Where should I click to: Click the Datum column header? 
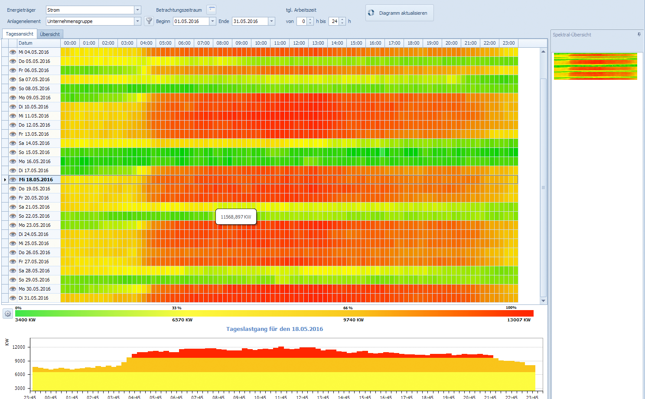pos(38,43)
